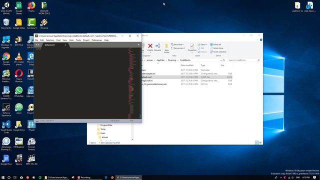The image size is (320, 180).
Task: Launch Winamp from the desktop
Action: (44, 23)
